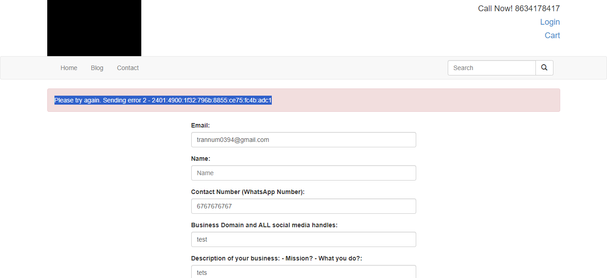Click the magnifier search button
This screenshot has height=278, width=607.
click(544, 68)
